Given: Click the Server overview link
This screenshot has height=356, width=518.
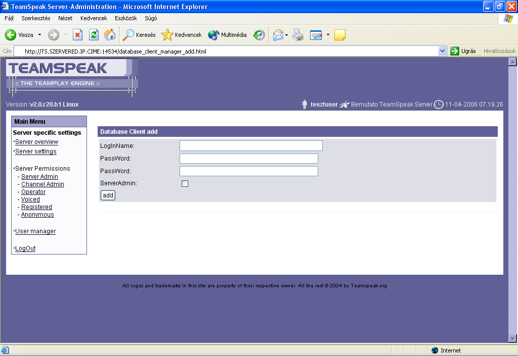Looking at the screenshot, I should 36,142.
